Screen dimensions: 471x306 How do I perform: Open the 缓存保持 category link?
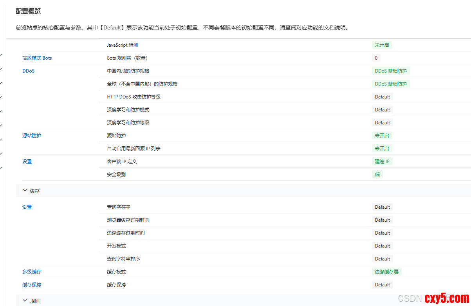pos(31,285)
